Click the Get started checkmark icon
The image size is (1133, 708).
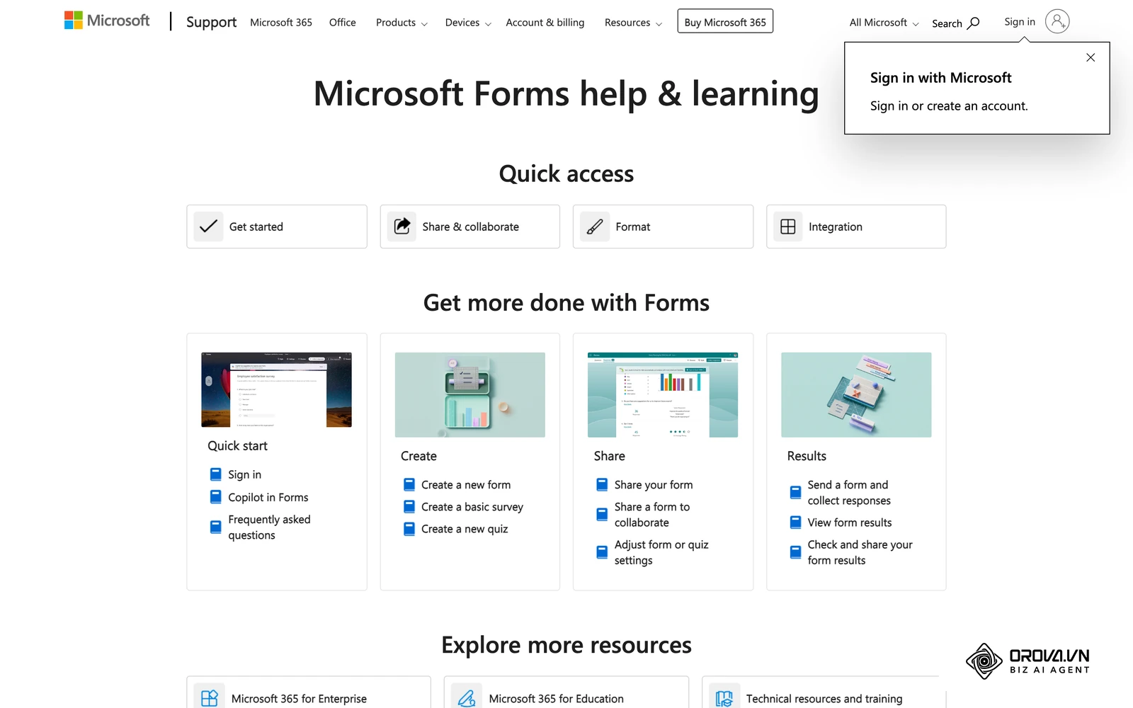pyautogui.click(x=208, y=227)
